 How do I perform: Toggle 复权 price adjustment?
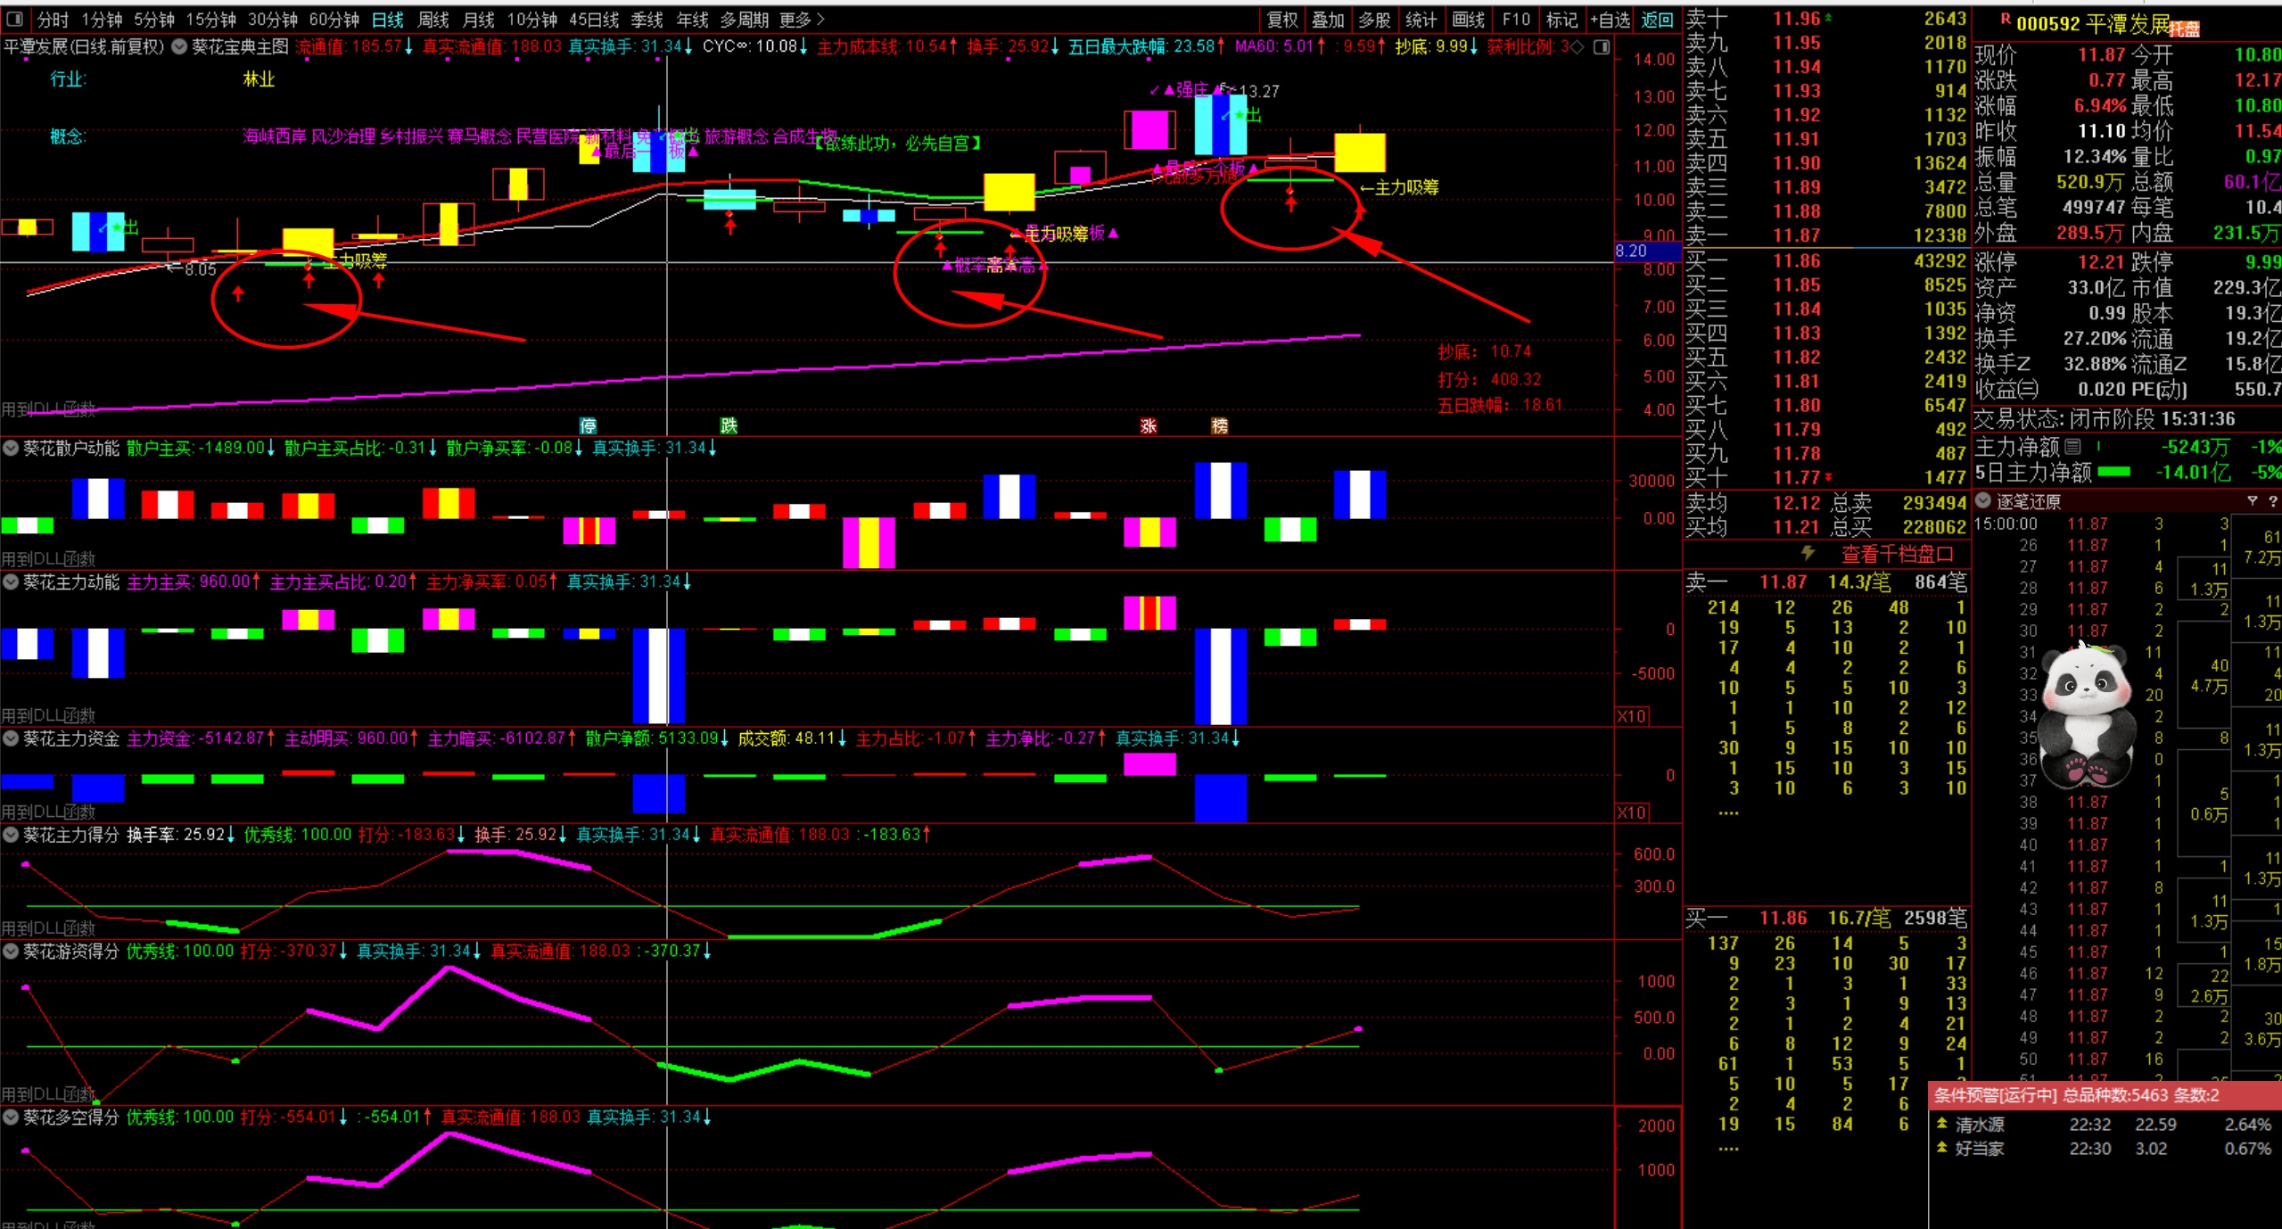click(x=1282, y=20)
